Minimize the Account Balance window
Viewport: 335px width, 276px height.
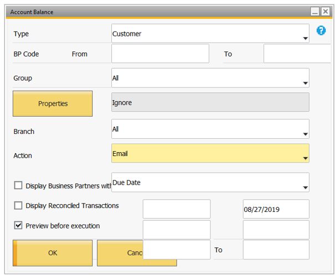point(315,11)
